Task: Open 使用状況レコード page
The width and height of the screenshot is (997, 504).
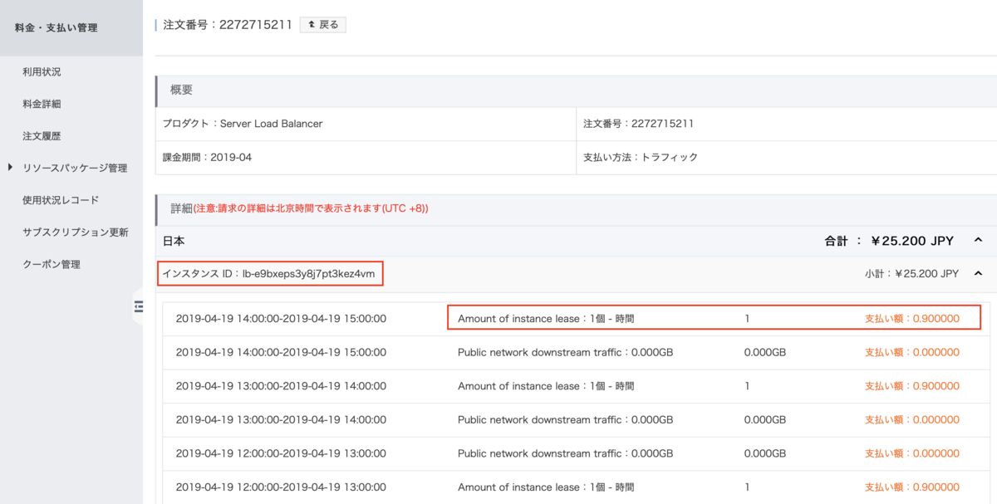Action: pos(61,200)
